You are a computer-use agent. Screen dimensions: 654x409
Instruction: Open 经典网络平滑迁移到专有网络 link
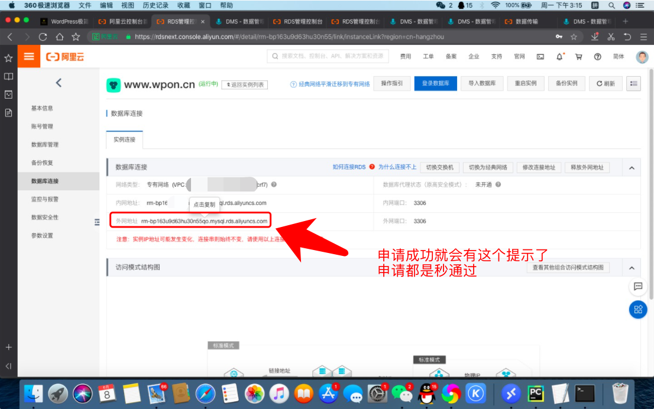click(334, 84)
